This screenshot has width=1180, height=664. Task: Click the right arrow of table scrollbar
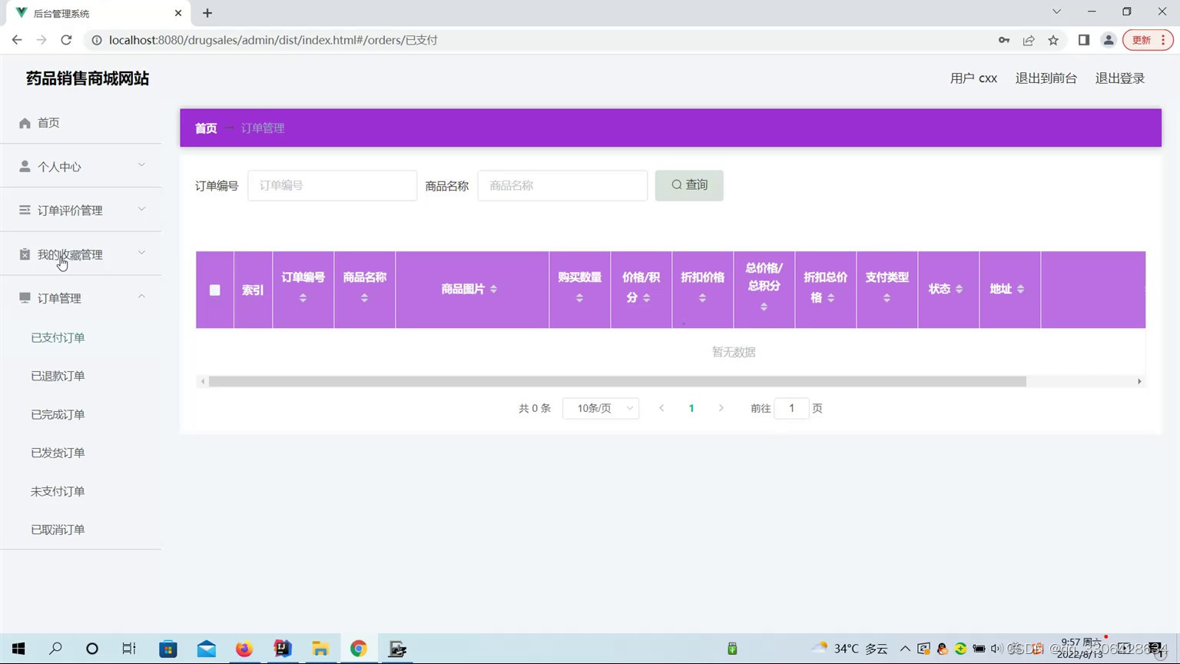[x=1139, y=381]
